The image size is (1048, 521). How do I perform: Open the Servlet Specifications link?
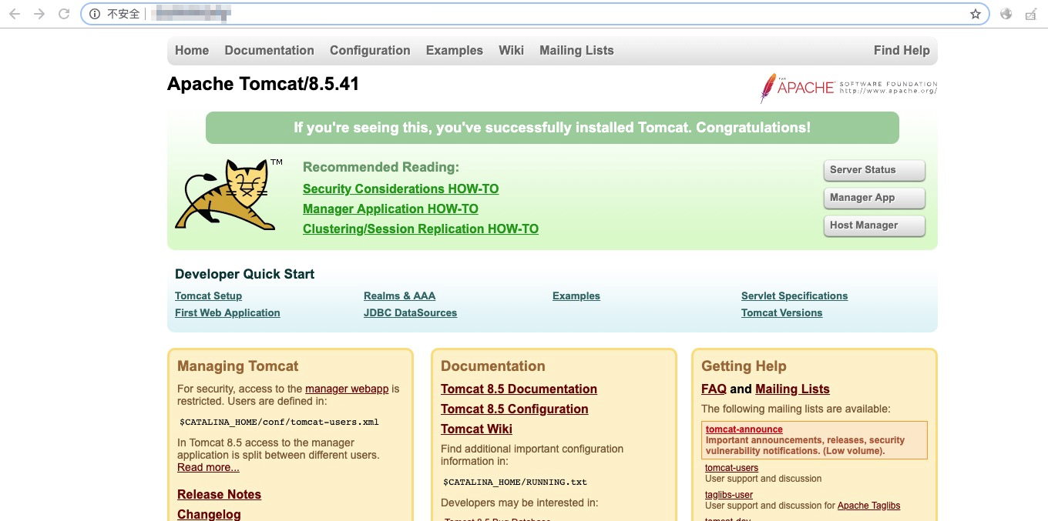tap(794, 296)
